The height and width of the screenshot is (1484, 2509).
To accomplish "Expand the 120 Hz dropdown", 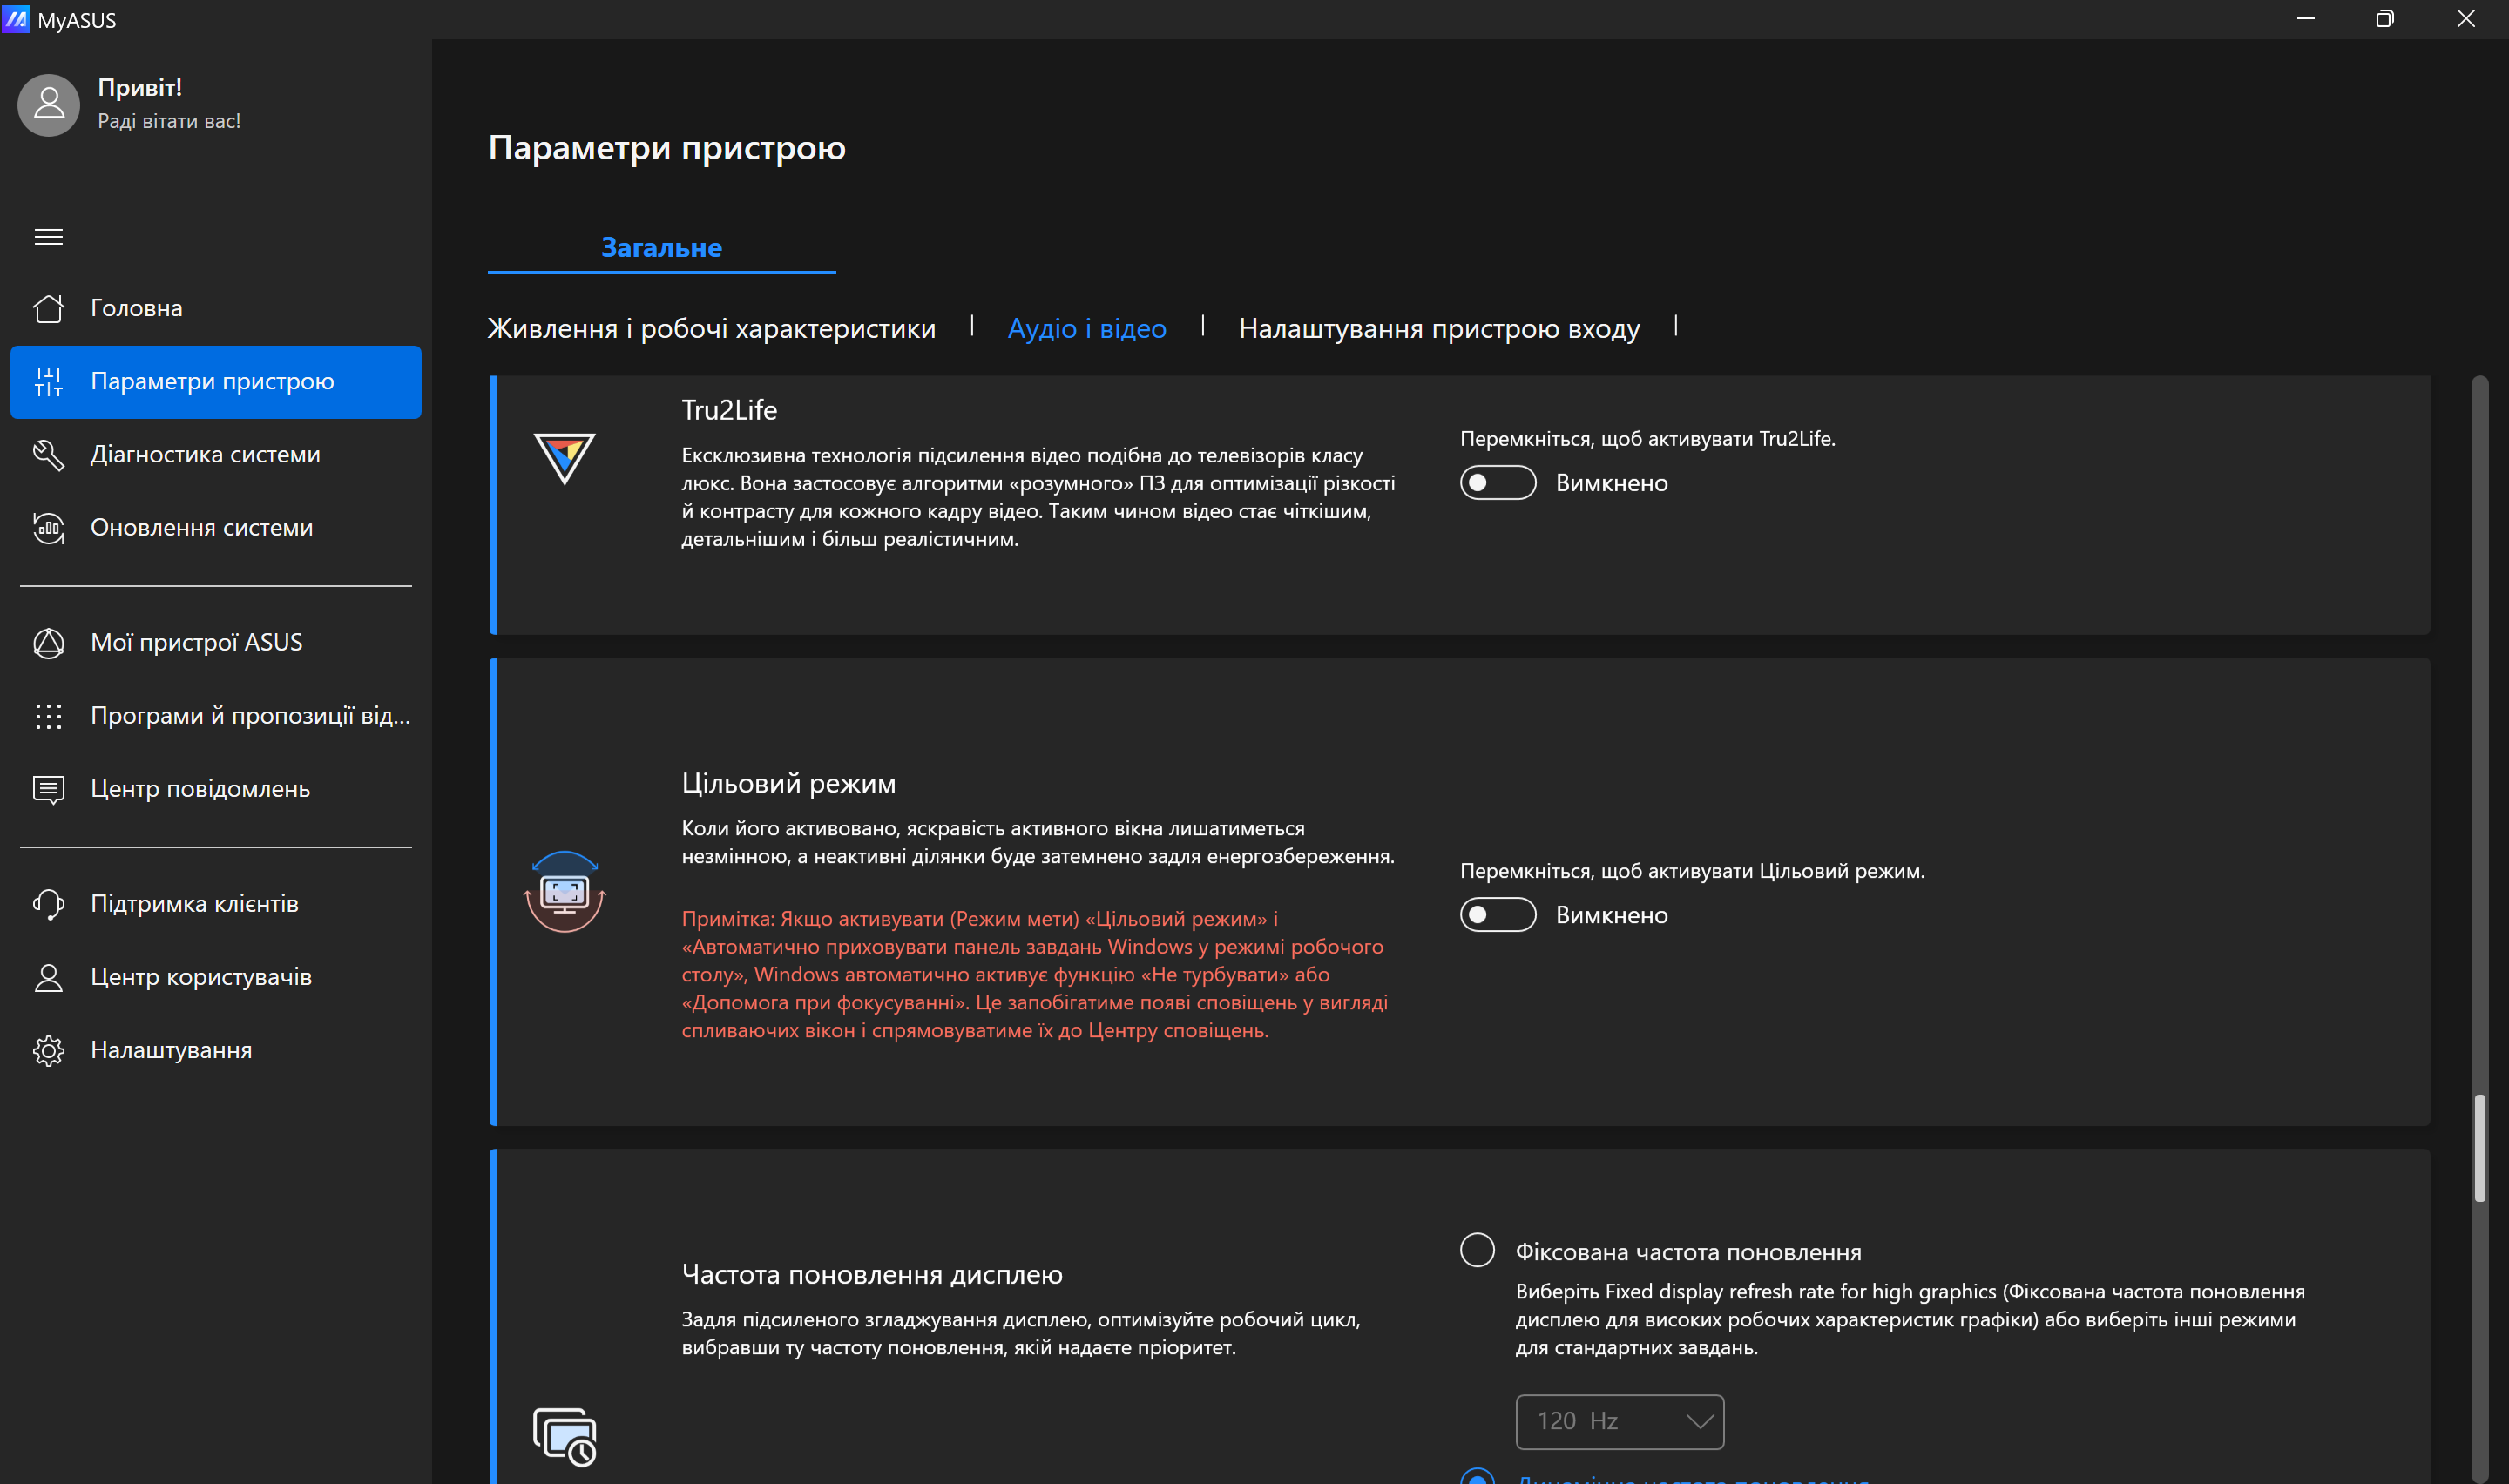I will coord(1619,1421).
